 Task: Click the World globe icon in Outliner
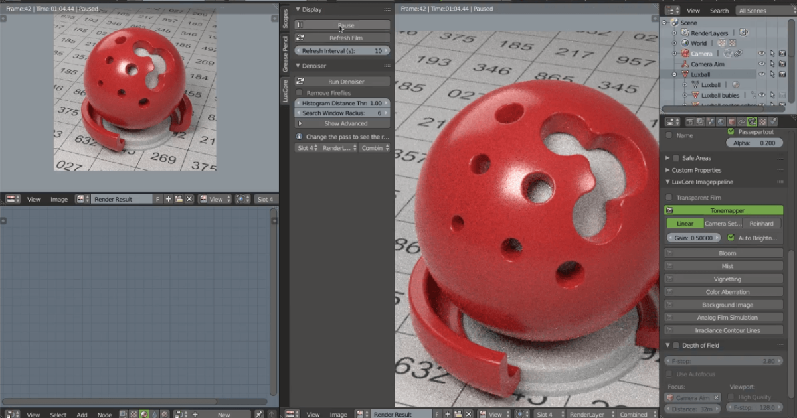click(x=685, y=43)
